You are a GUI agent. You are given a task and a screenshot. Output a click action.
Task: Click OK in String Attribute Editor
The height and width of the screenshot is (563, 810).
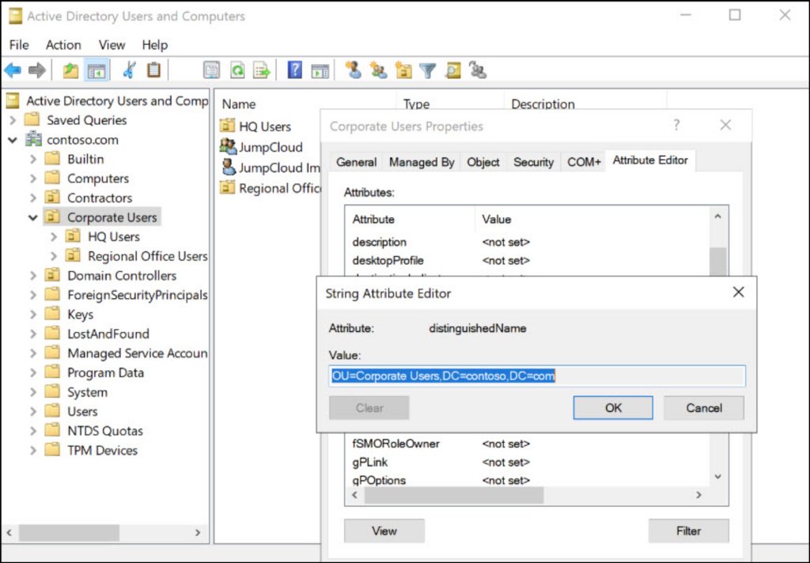tap(613, 408)
